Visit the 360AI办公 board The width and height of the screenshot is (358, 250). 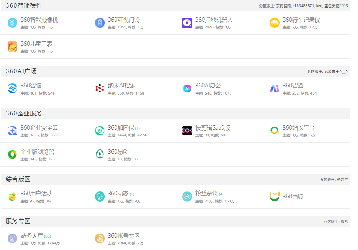[208, 86]
